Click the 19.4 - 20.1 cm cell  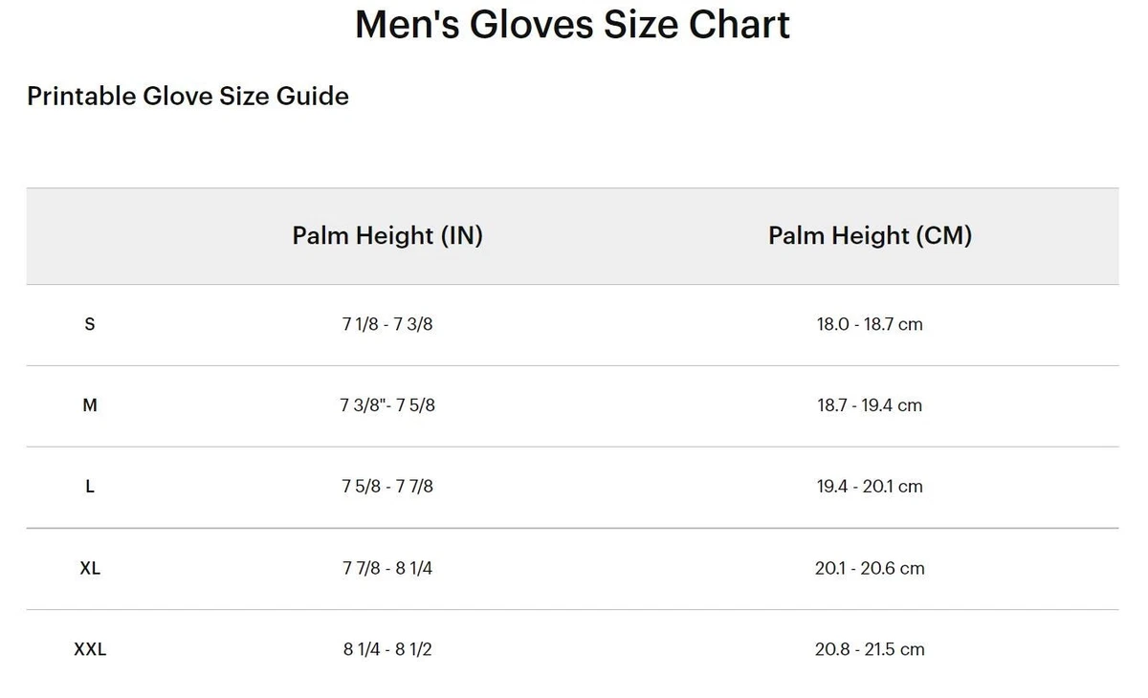pos(870,487)
